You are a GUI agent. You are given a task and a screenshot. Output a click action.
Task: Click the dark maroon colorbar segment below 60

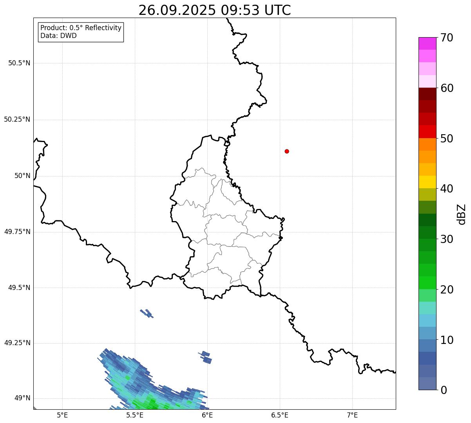[427, 94]
